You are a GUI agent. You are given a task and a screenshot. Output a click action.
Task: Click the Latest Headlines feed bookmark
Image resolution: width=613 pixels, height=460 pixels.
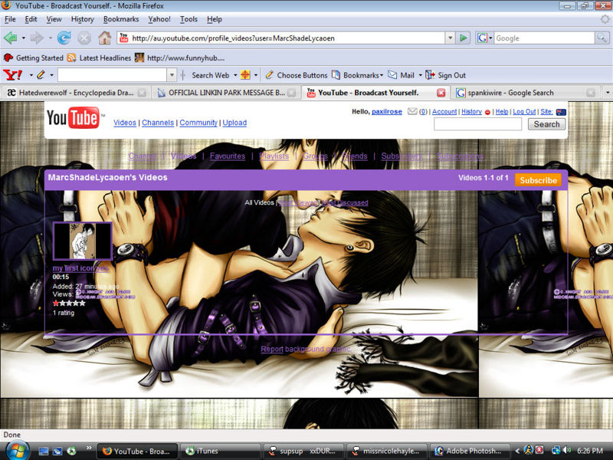pos(100,58)
